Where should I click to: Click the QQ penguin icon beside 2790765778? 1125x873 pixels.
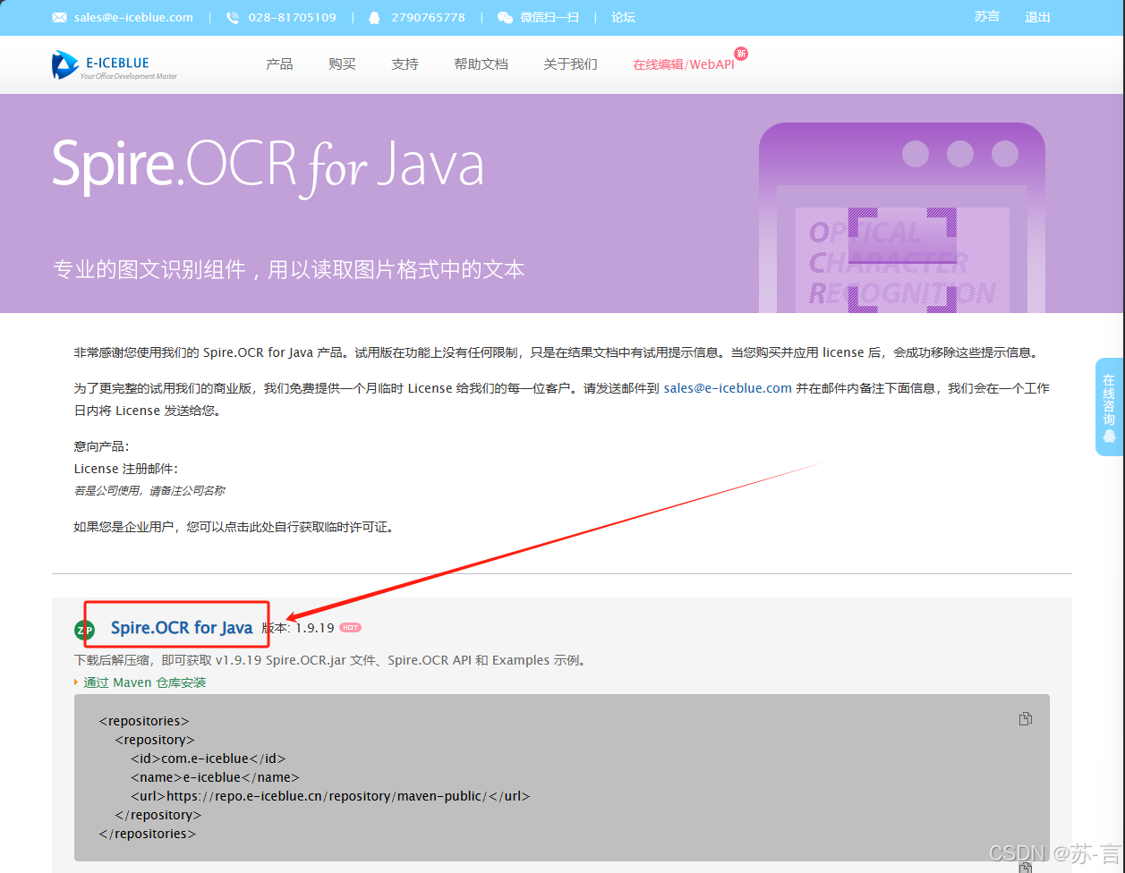tap(374, 18)
